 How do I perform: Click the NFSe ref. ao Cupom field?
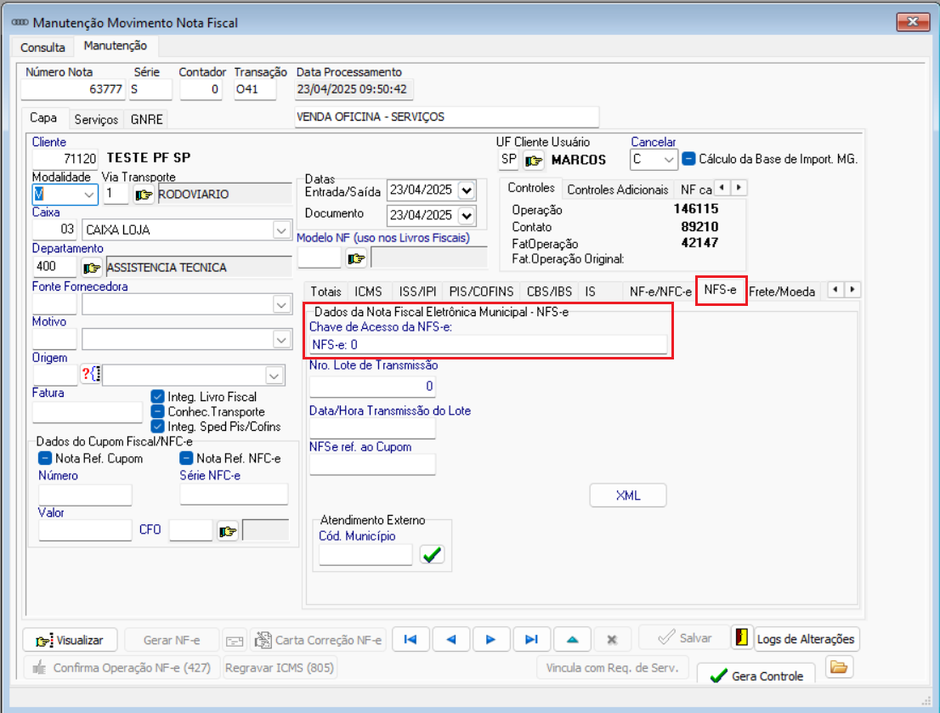tap(372, 465)
